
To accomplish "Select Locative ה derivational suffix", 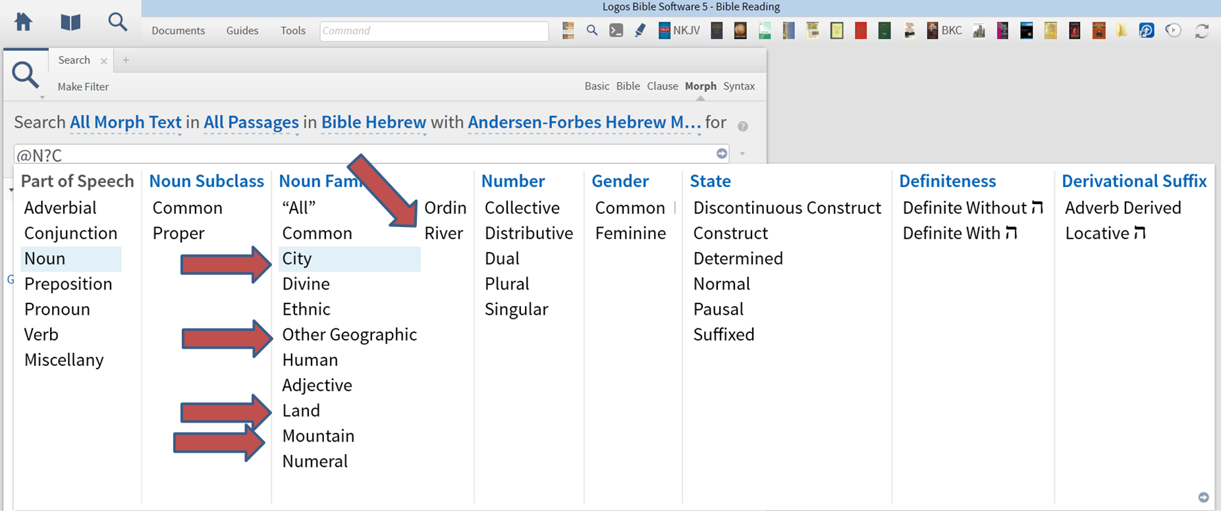I will click(1105, 233).
